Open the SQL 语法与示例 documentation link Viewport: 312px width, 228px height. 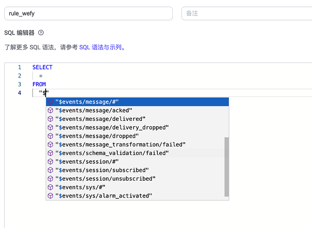click(x=102, y=47)
